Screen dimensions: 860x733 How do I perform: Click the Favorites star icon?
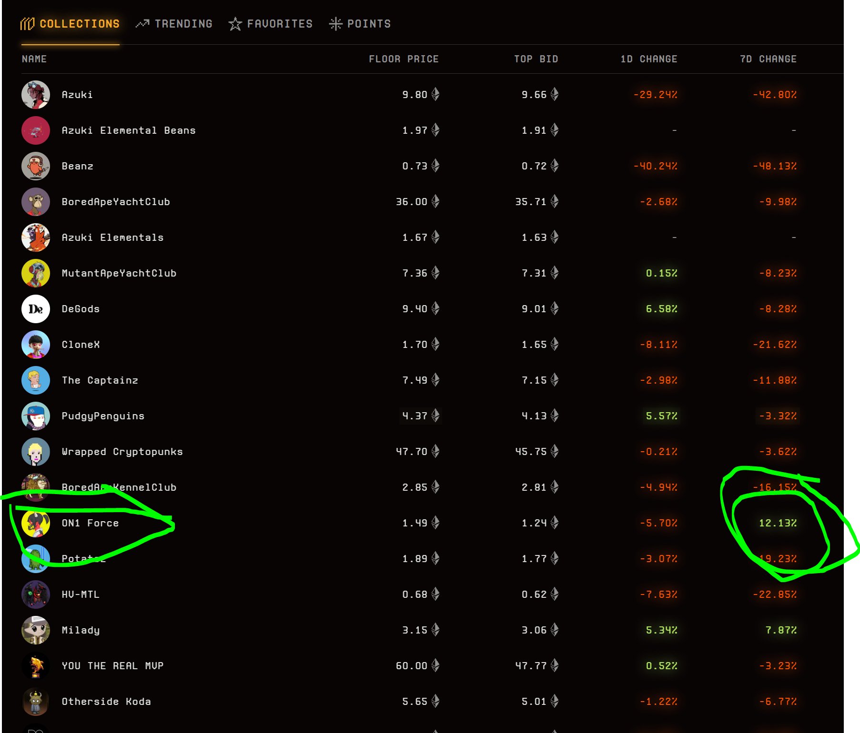point(235,24)
